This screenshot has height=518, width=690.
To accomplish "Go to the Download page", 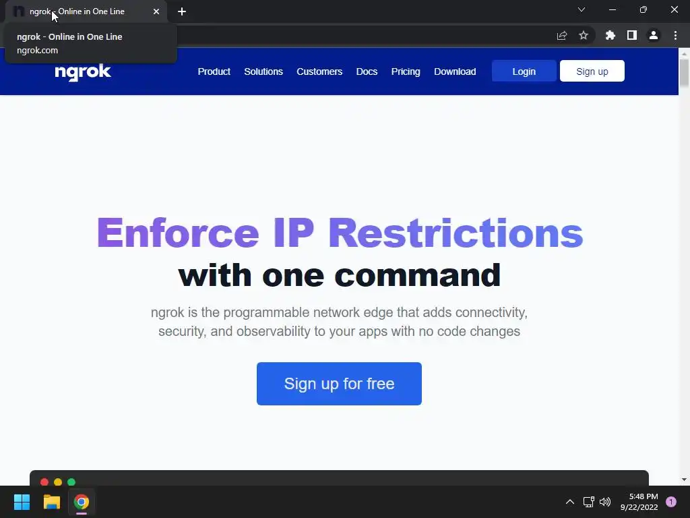I will pyautogui.click(x=455, y=71).
